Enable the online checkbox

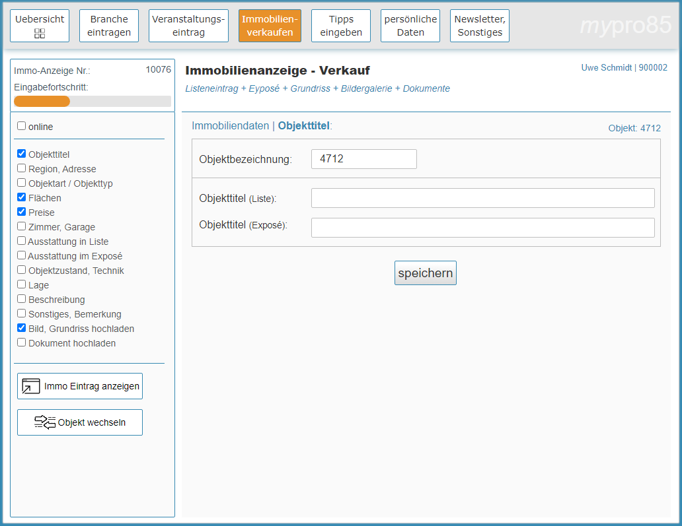[22, 126]
